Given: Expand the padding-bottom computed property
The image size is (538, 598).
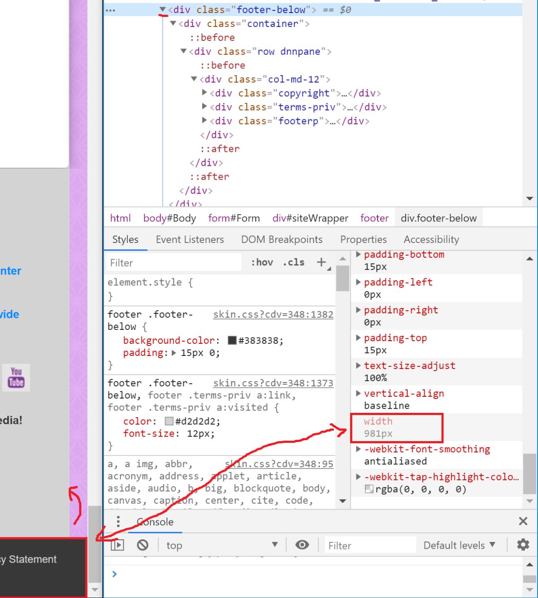Looking at the screenshot, I should pos(358,254).
